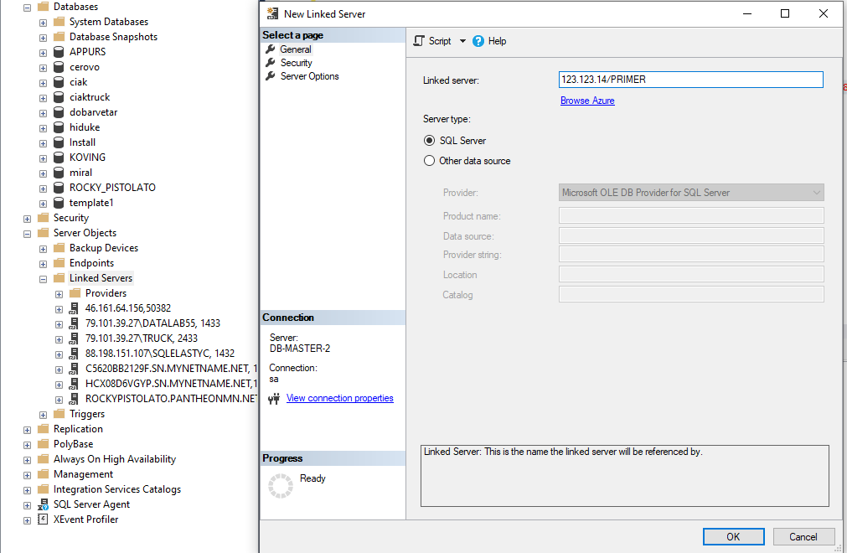The height and width of the screenshot is (553, 847).
Task: Click the ciak database icon
Action: 59,83
